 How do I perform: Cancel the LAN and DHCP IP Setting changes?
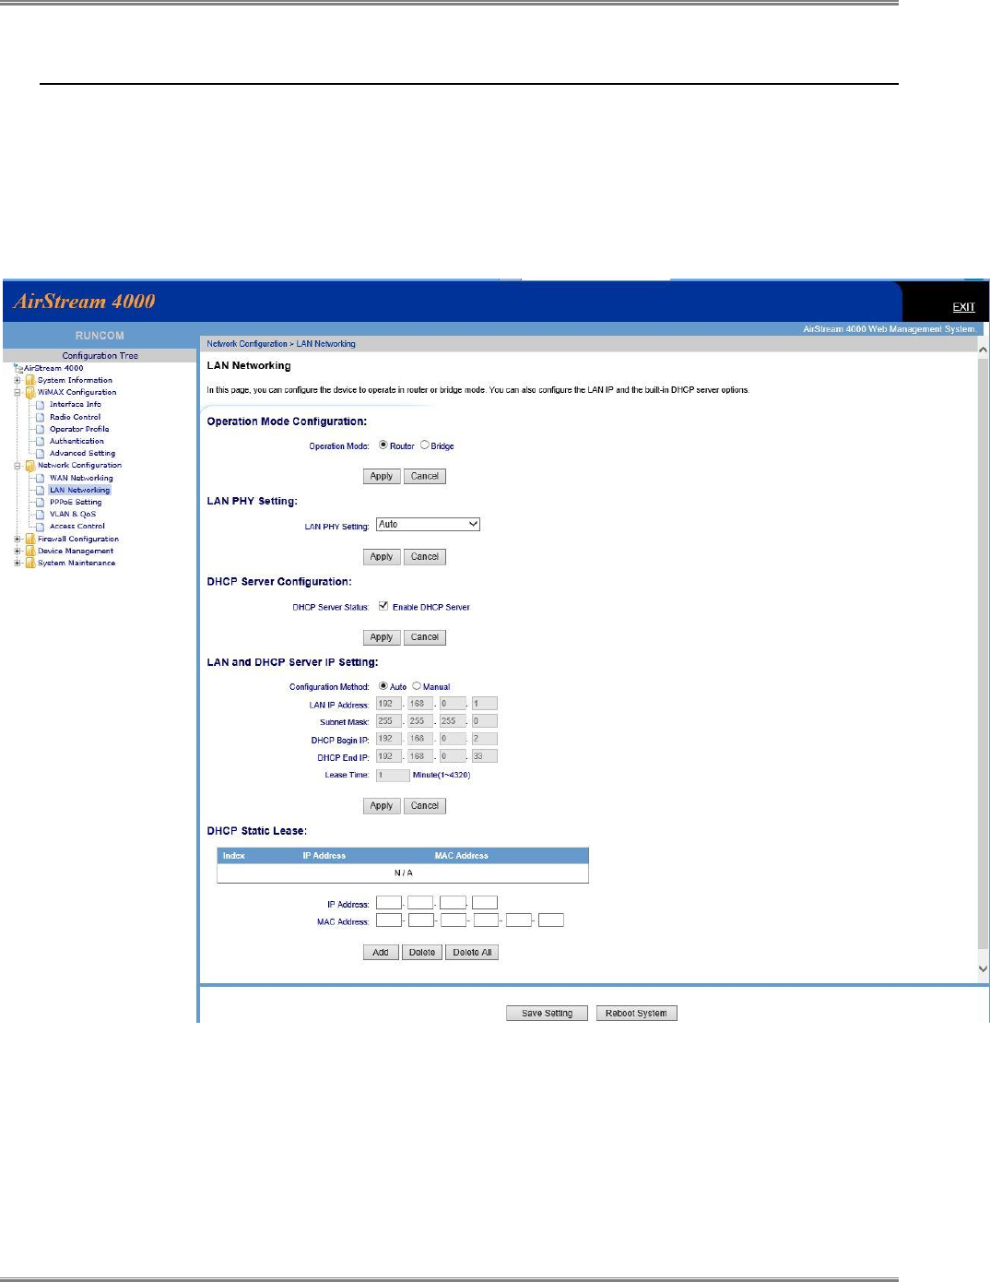click(425, 805)
